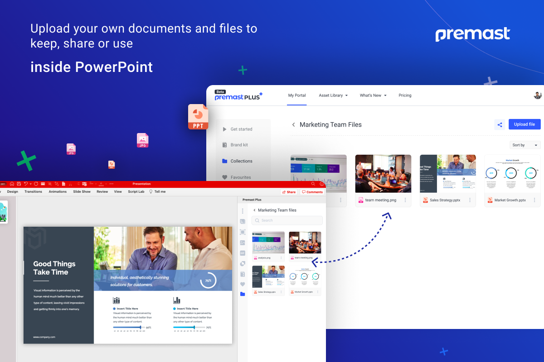This screenshot has height=362, width=544.
Task: Open the Home icon in PowerPoint title bar
Action: 12,184
